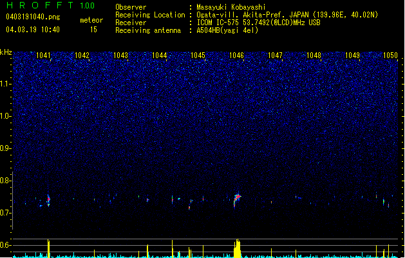Viewport: 405px width, 258px height.
Task: Click the yellow intensity spike near 1041
Action: coord(48,249)
